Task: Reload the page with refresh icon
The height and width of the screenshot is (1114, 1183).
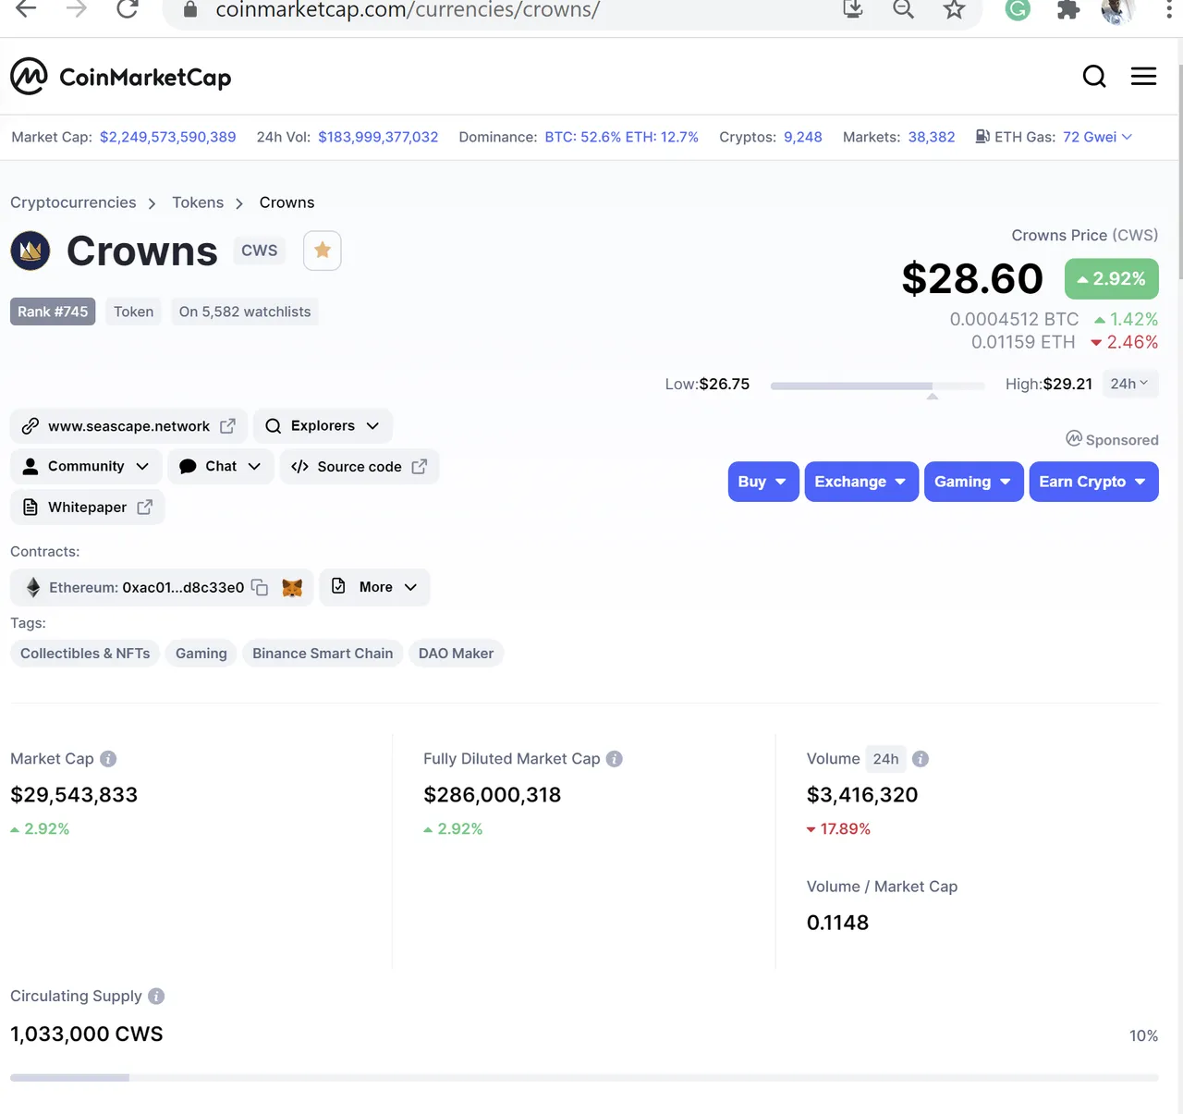Action: (128, 9)
